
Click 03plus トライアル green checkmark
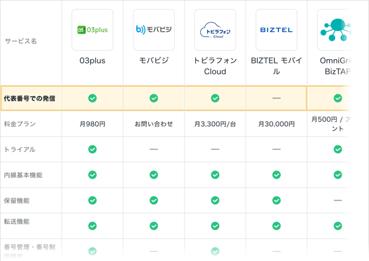92,149
